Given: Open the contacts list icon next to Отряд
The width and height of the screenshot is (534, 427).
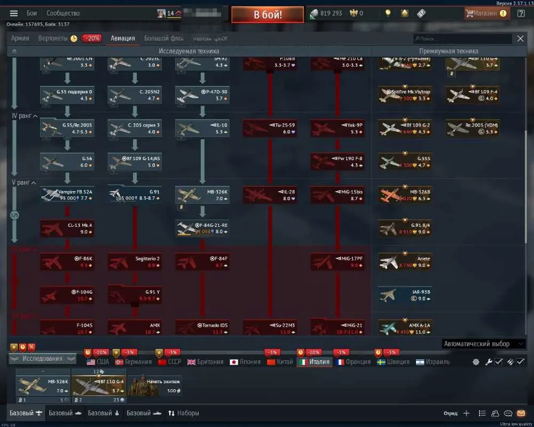Looking at the screenshot, I should [x=482, y=413].
